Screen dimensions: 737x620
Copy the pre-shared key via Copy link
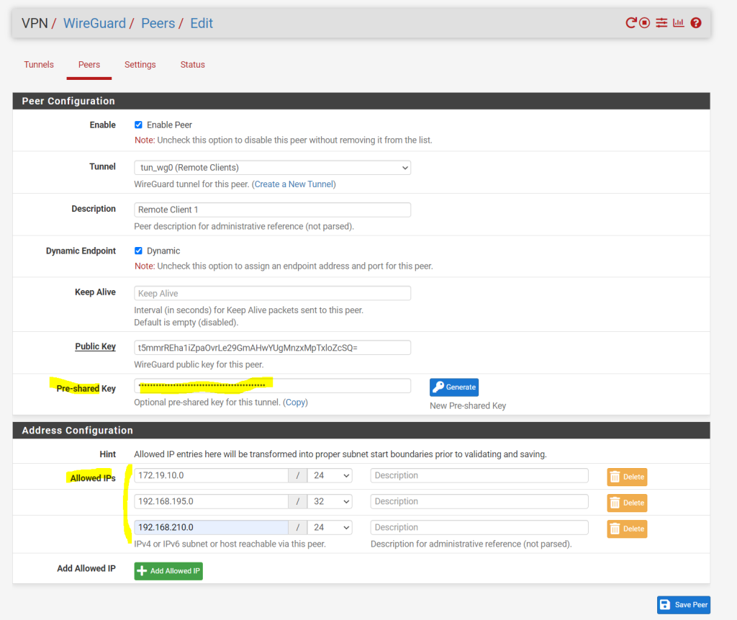(x=296, y=403)
